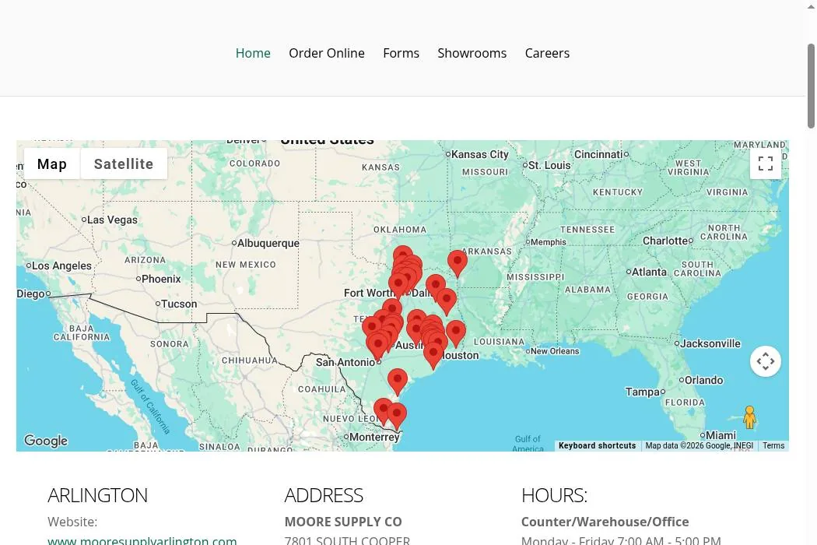
Task: Switch map to Satellite view
Action: 124,163
